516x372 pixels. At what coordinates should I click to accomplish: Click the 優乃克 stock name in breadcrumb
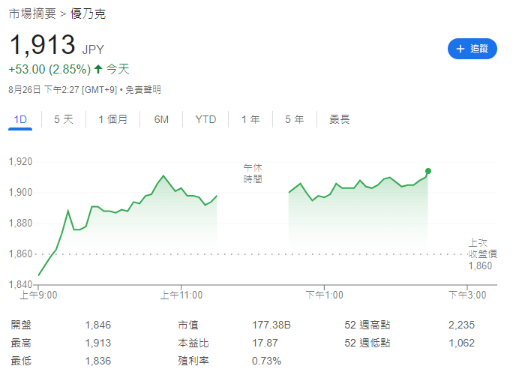tap(88, 13)
